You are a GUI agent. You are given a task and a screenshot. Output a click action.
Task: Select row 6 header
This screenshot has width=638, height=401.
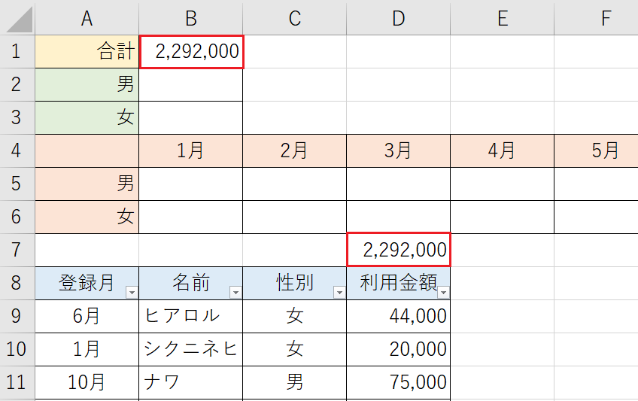tap(17, 217)
